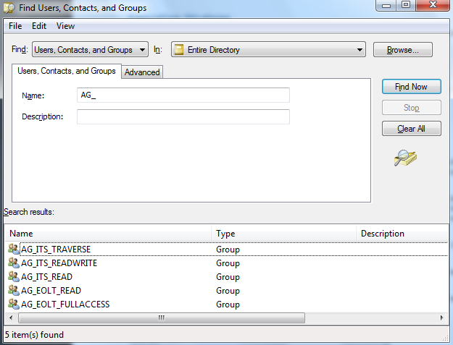Click the scroll left arrow in results
The width and height of the screenshot is (453, 345).
(x=11, y=318)
